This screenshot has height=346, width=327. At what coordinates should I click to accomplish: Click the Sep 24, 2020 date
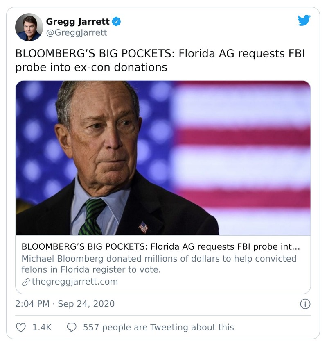(86, 304)
